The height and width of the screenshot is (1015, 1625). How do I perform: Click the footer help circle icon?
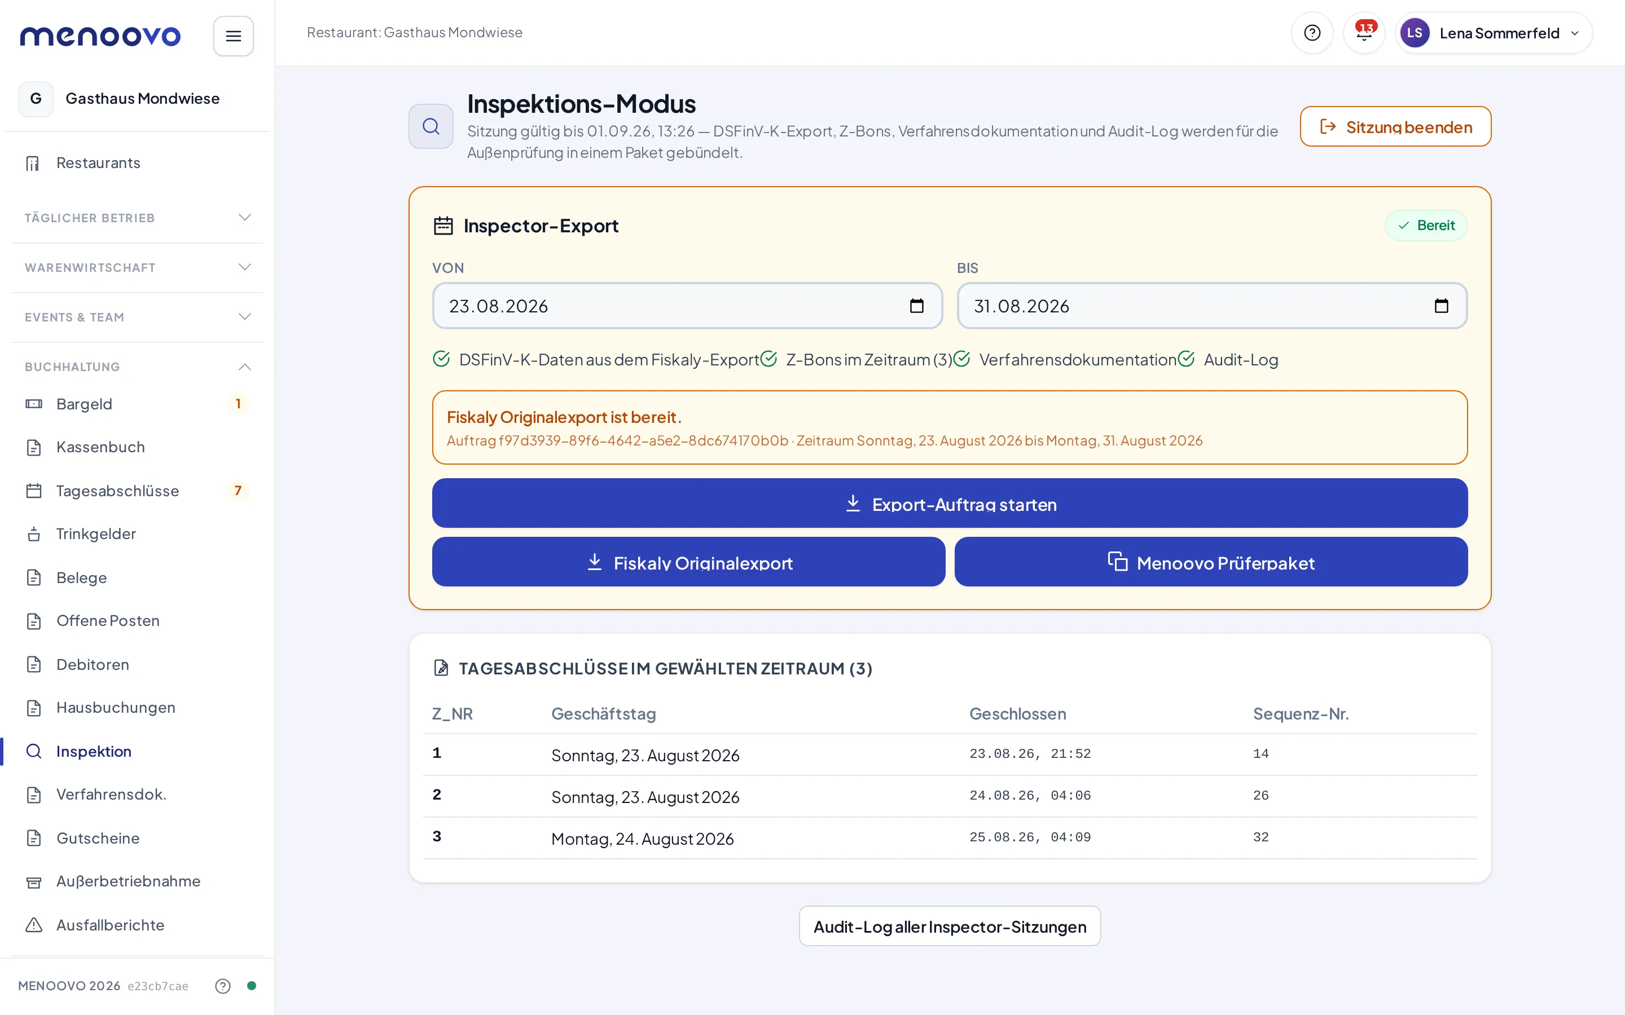[222, 986]
